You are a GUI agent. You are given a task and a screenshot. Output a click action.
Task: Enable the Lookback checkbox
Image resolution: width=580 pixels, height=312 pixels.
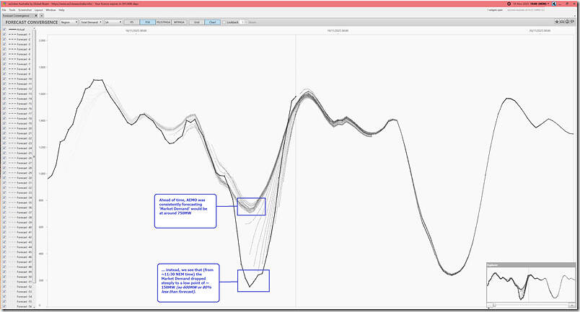click(224, 22)
